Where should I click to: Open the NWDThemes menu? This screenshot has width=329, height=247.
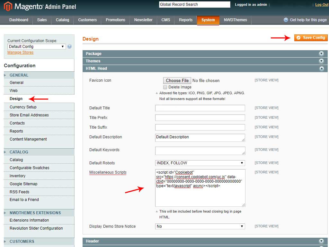(236, 20)
